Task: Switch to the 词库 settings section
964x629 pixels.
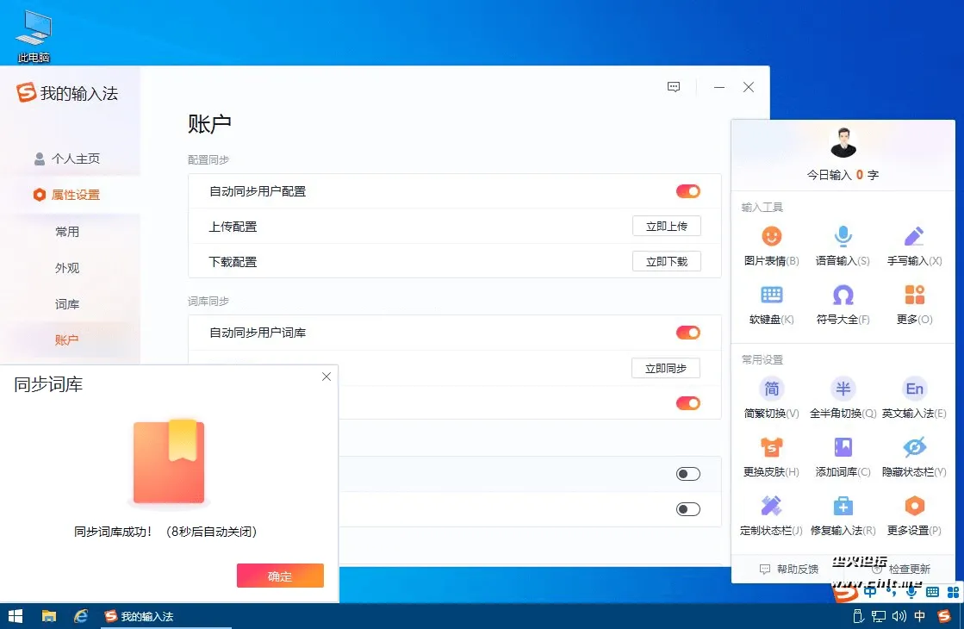Action: 66,303
